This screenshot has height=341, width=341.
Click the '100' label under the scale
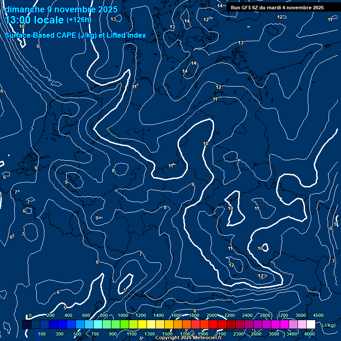pyautogui.click(x=42, y=334)
